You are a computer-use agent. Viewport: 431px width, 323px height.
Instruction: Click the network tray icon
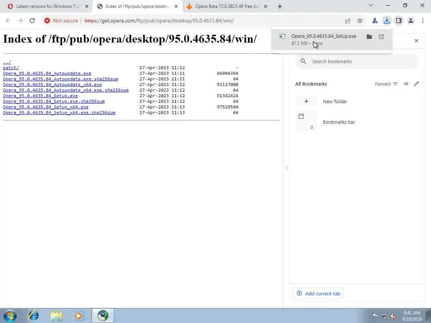[384, 316]
